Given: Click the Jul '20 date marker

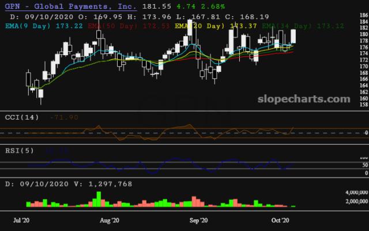Looking at the screenshot, I should point(22,220).
